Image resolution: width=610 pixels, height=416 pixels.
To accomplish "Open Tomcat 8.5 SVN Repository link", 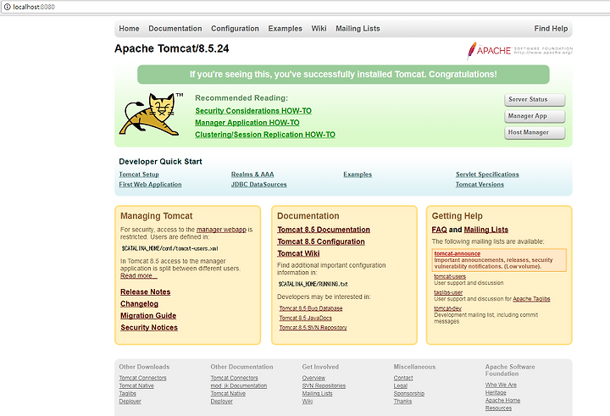I will coord(313,328).
